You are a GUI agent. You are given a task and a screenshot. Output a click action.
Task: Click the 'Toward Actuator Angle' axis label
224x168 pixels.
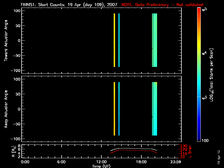[x=6, y=40]
